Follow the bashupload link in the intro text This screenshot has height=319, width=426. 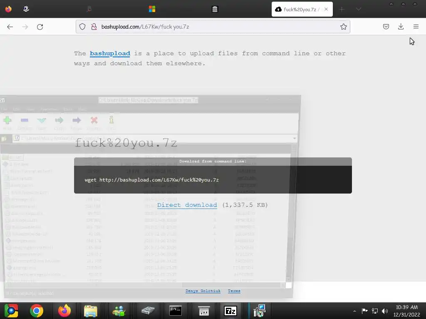[x=110, y=53]
